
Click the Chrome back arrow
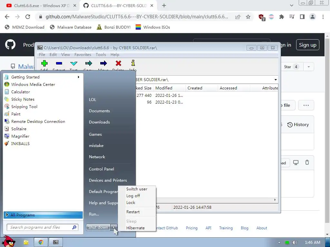(7, 17)
